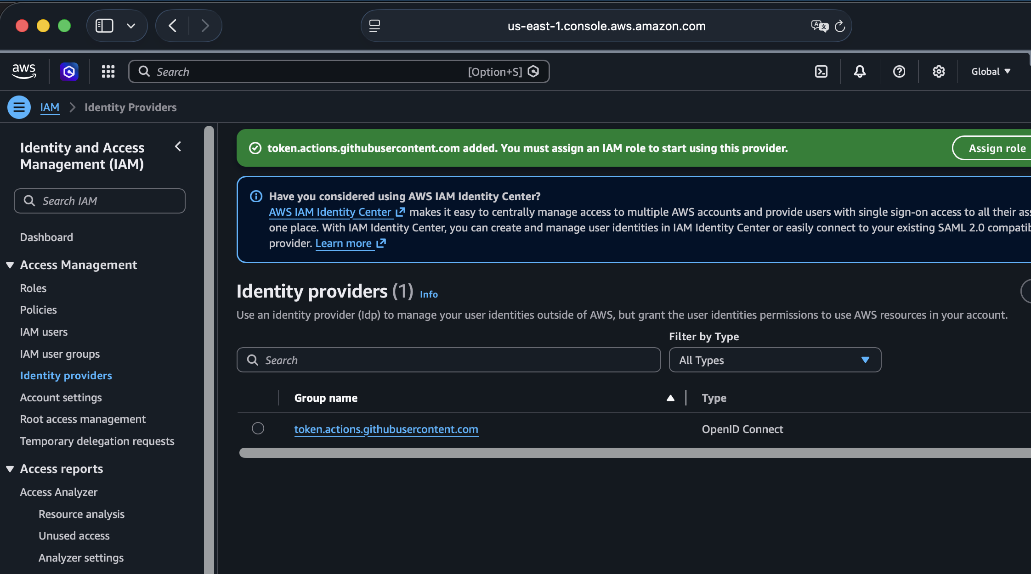Collapse the IAM side navigation arrow
The image size is (1031, 574).
(178, 147)
